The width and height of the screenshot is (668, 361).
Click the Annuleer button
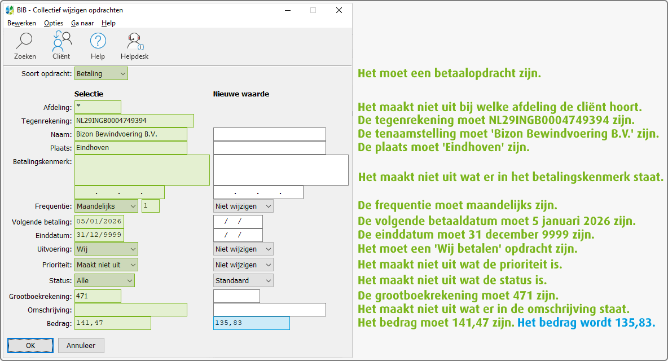[81, 345]
